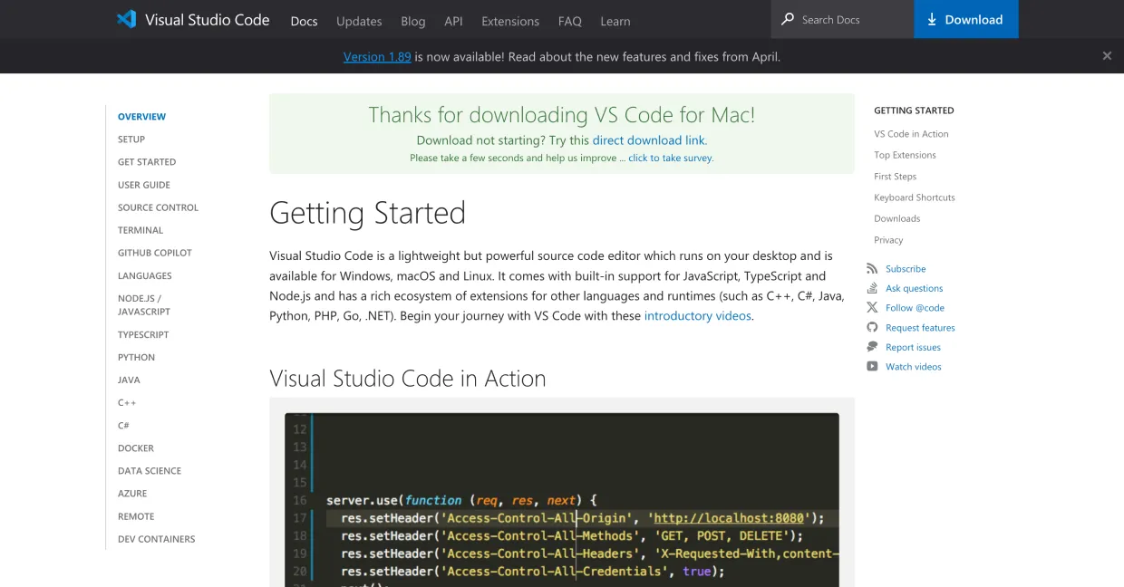The height and width of the screenshot is (587, 1124).
Task: Go to the Blog
Action: 413,21
